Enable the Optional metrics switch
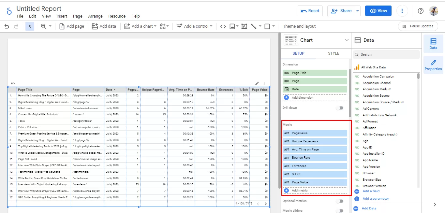Viewport: 445px width, 213px height. [340, 201]
